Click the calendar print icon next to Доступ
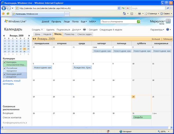 point(84,30)
